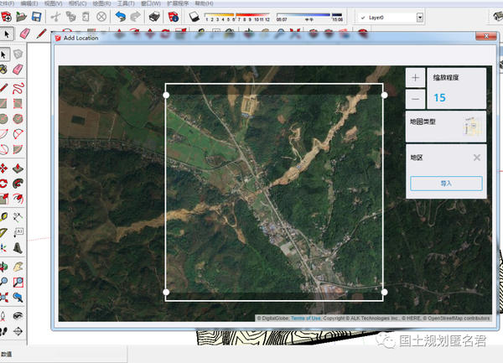Click the Undo arrow icon
The height and width of the screenshot is (363, 503).
[121, 17]
